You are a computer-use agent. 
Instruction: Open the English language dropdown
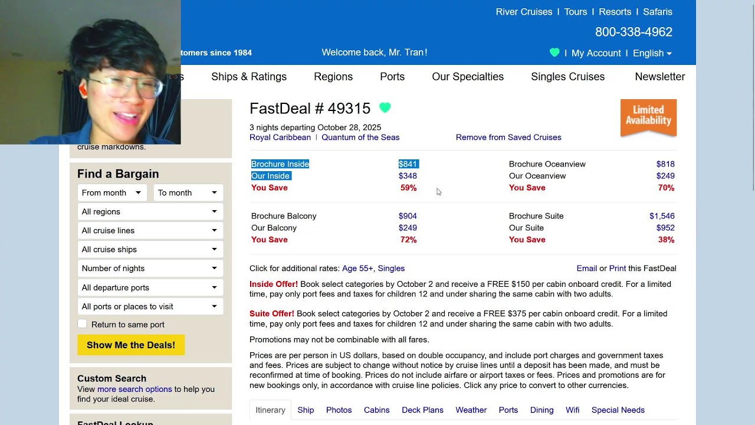pos(652,53)
